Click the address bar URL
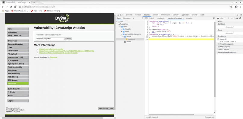Image resolution: width=243 pixels, height=119 pixels. pos(38,7)
